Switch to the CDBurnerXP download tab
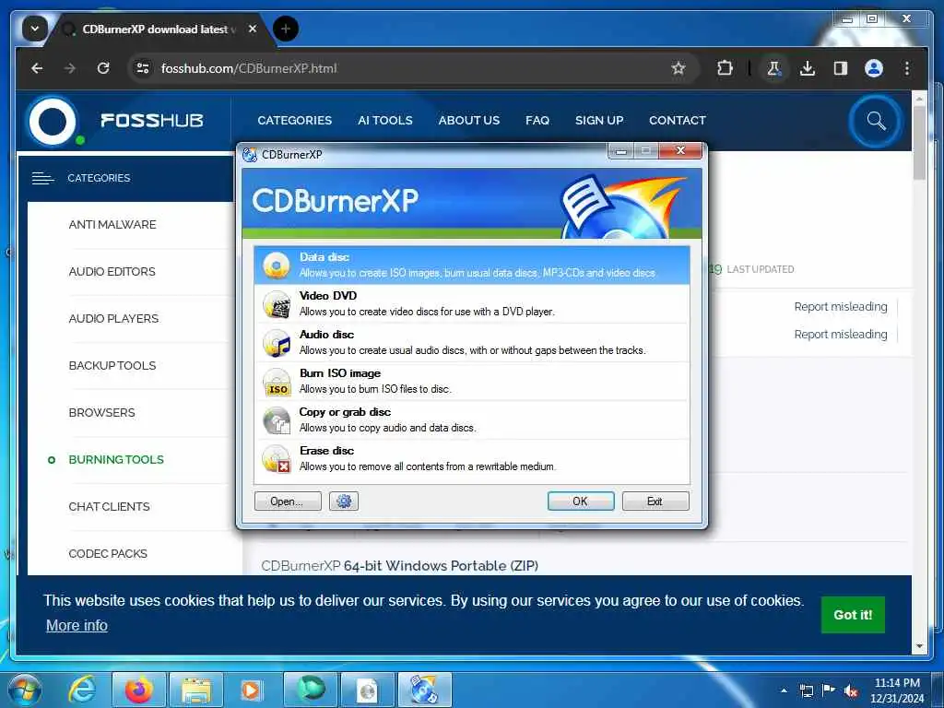 pos(157,29)
